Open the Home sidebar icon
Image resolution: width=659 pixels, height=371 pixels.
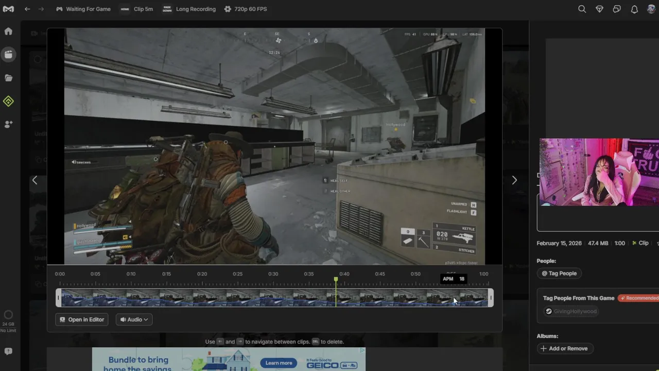[8, 31]
